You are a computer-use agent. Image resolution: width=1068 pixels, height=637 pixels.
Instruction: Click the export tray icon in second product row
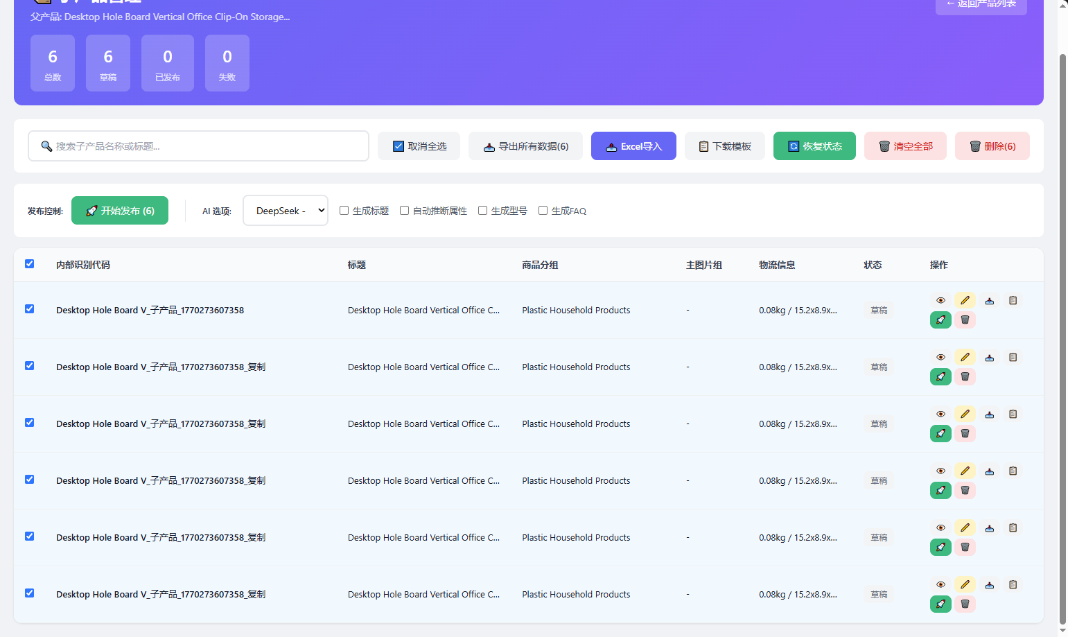click(x=989, y=357)
